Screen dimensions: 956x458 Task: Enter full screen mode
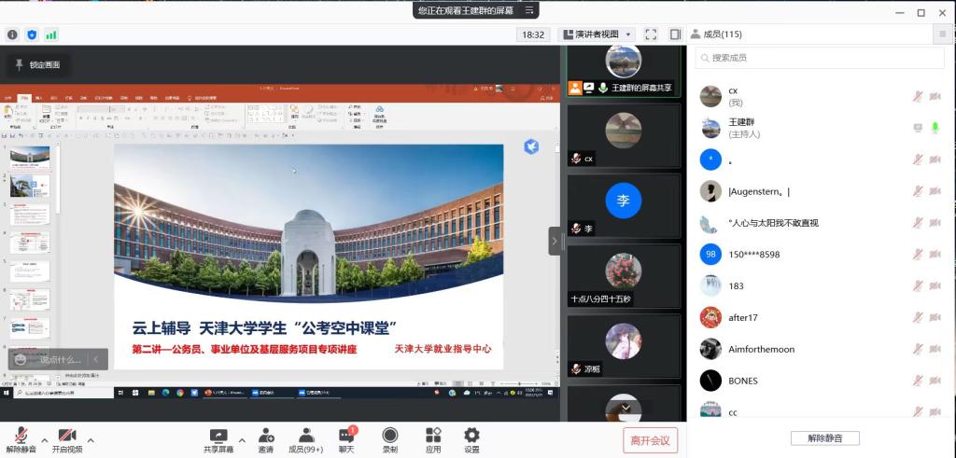coord(651,35)
